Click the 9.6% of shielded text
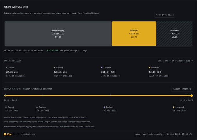Viewport: 197px width, 140px height. pyautogui.click(x=63, y=76)
